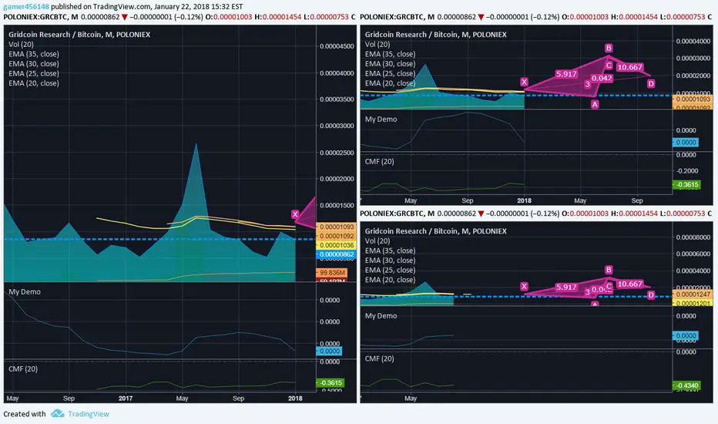Select pattern point A in the top-right chart

click(595, 104)
